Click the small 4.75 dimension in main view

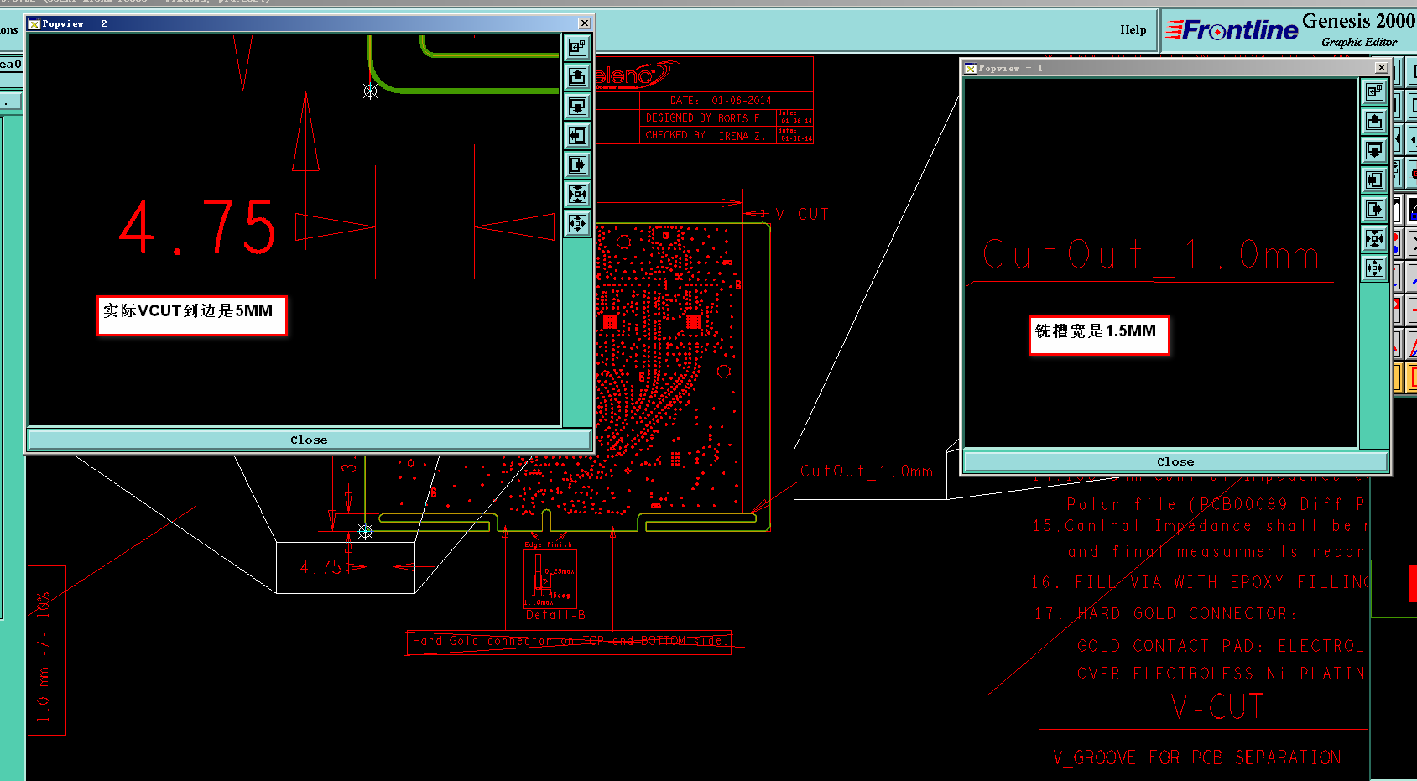click(x=321, y=568)
